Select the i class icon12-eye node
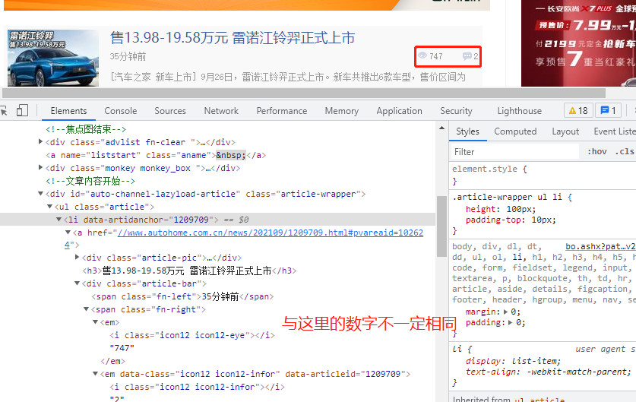The height and width of the screenshot is (402, 636). tap(192, 335)
